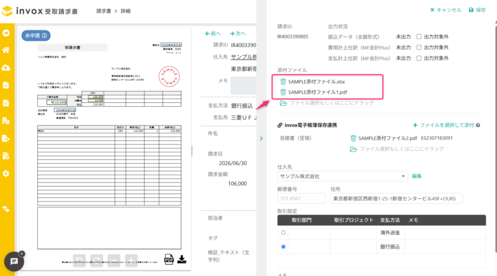Download the invoice file
The image size is (497, 276).
coord(181,259)
